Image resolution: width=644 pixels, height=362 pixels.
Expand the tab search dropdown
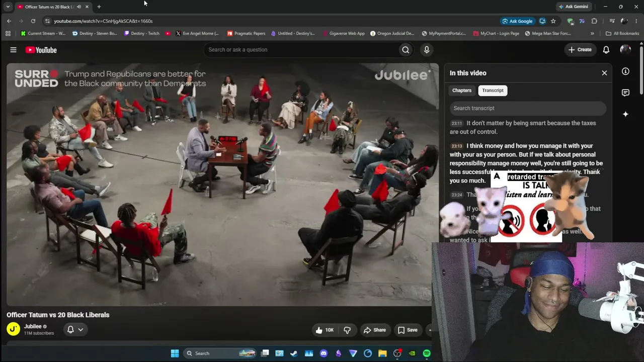click(x=8, y=7)
